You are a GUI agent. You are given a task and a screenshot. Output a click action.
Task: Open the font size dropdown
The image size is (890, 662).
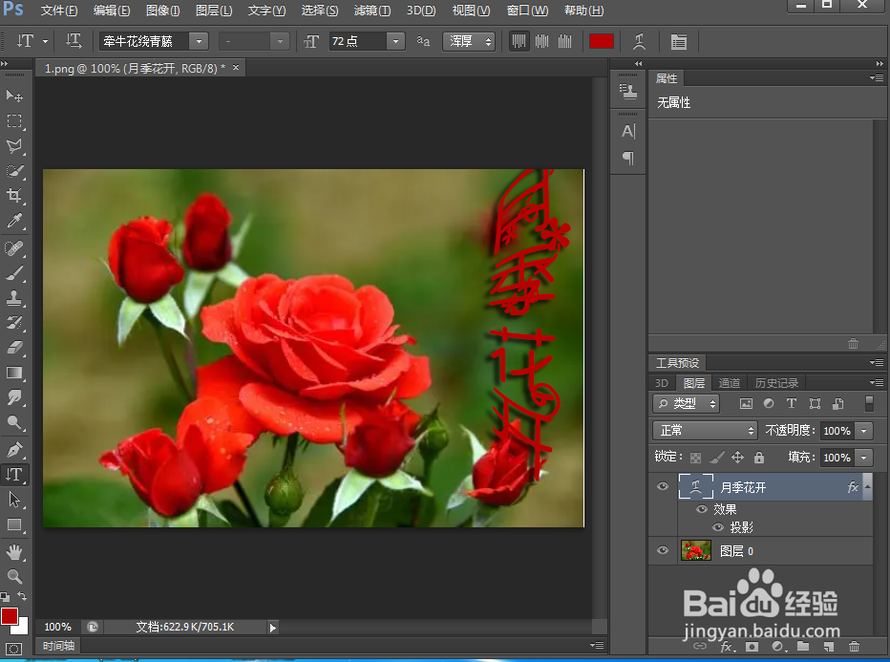(x=395, y=41)
